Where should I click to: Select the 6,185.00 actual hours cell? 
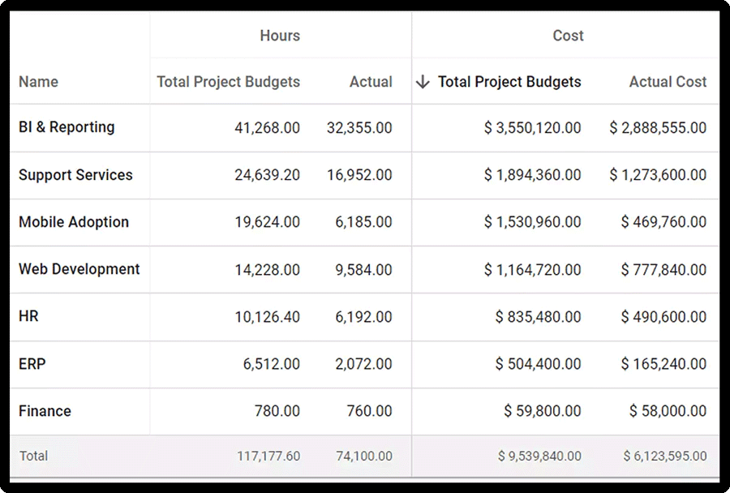(x=363, y=222)
